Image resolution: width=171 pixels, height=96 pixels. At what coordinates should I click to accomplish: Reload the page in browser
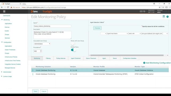point(8,7)
